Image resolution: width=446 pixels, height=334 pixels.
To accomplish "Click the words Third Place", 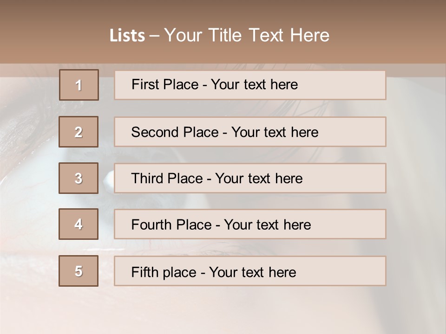I will [x=167, y=179].
